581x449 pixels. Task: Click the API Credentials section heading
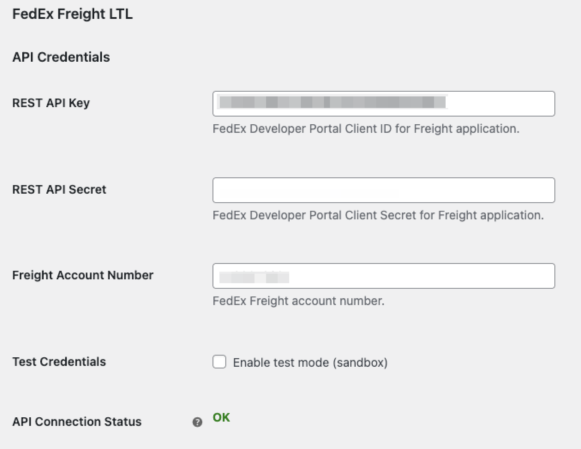point(61,57)
